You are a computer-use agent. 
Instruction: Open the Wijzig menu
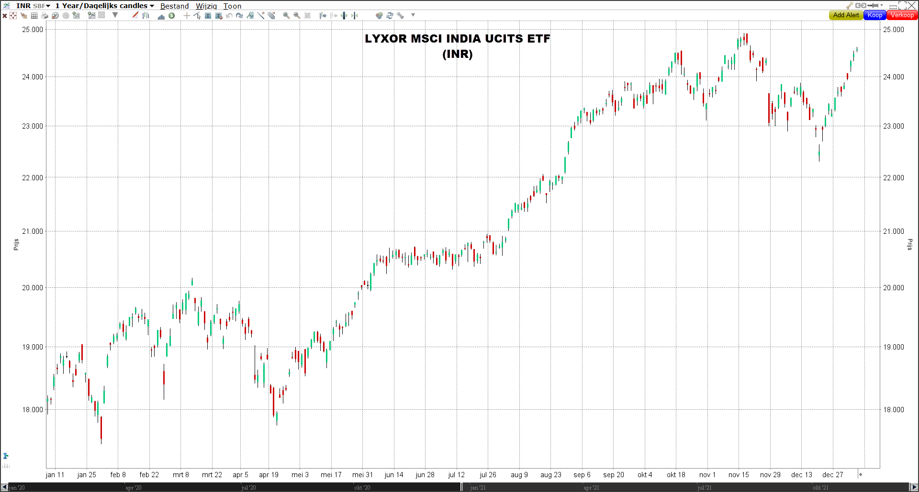tap(206, 6)
